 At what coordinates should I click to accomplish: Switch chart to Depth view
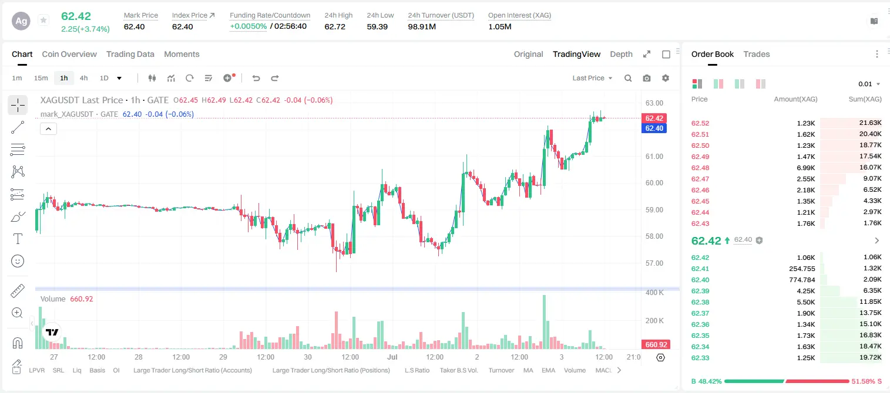pyautogui.click(x=621, y=54)
